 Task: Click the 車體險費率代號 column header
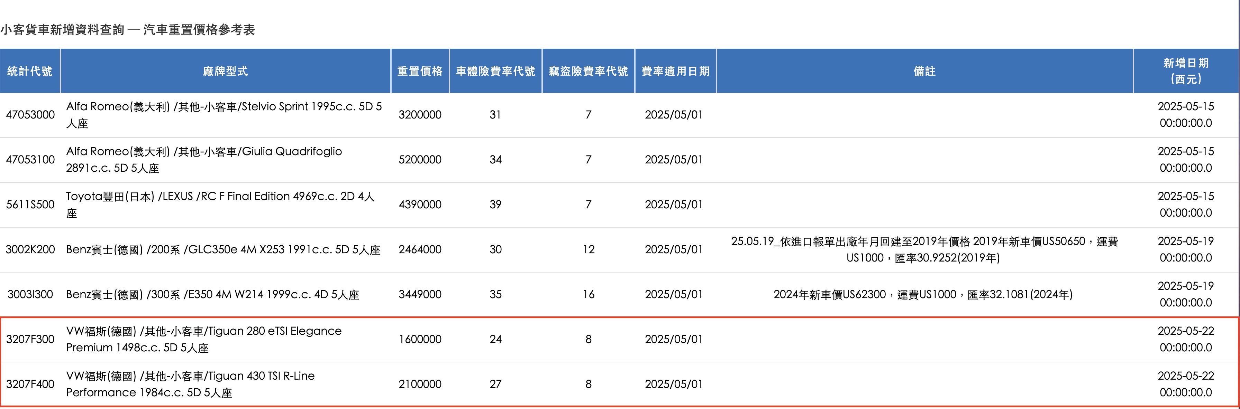[x=495, y=71]
